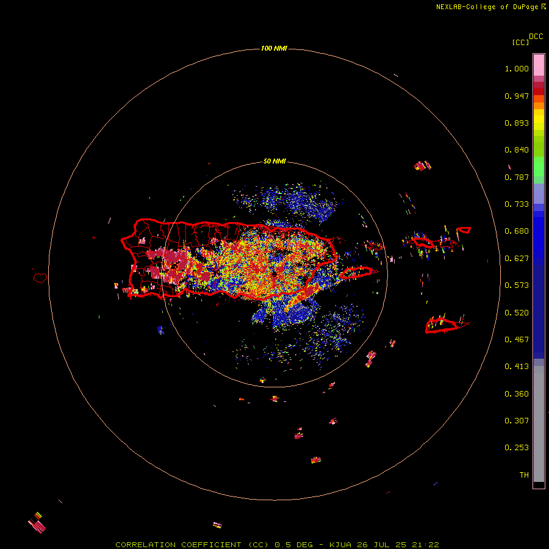This screenshot has height=549, width=549.
Task: Click the Vieques island outline east of Puerto Rico
Action: 356,273
